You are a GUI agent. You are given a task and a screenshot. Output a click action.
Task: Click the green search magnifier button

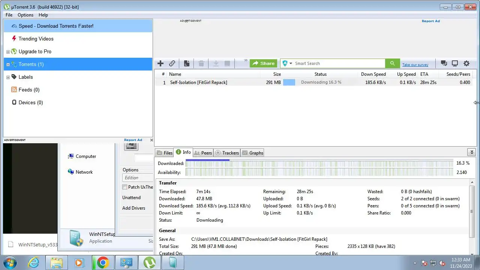point(392,63)
